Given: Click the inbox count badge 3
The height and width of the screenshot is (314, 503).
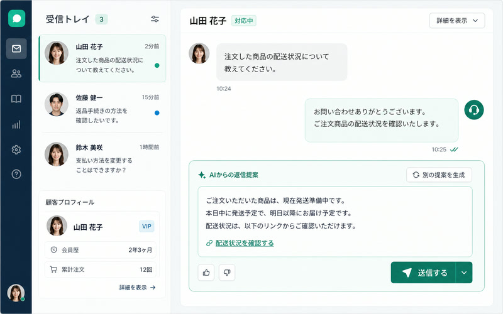Looking at the screenshot, I should pos(101,19).
